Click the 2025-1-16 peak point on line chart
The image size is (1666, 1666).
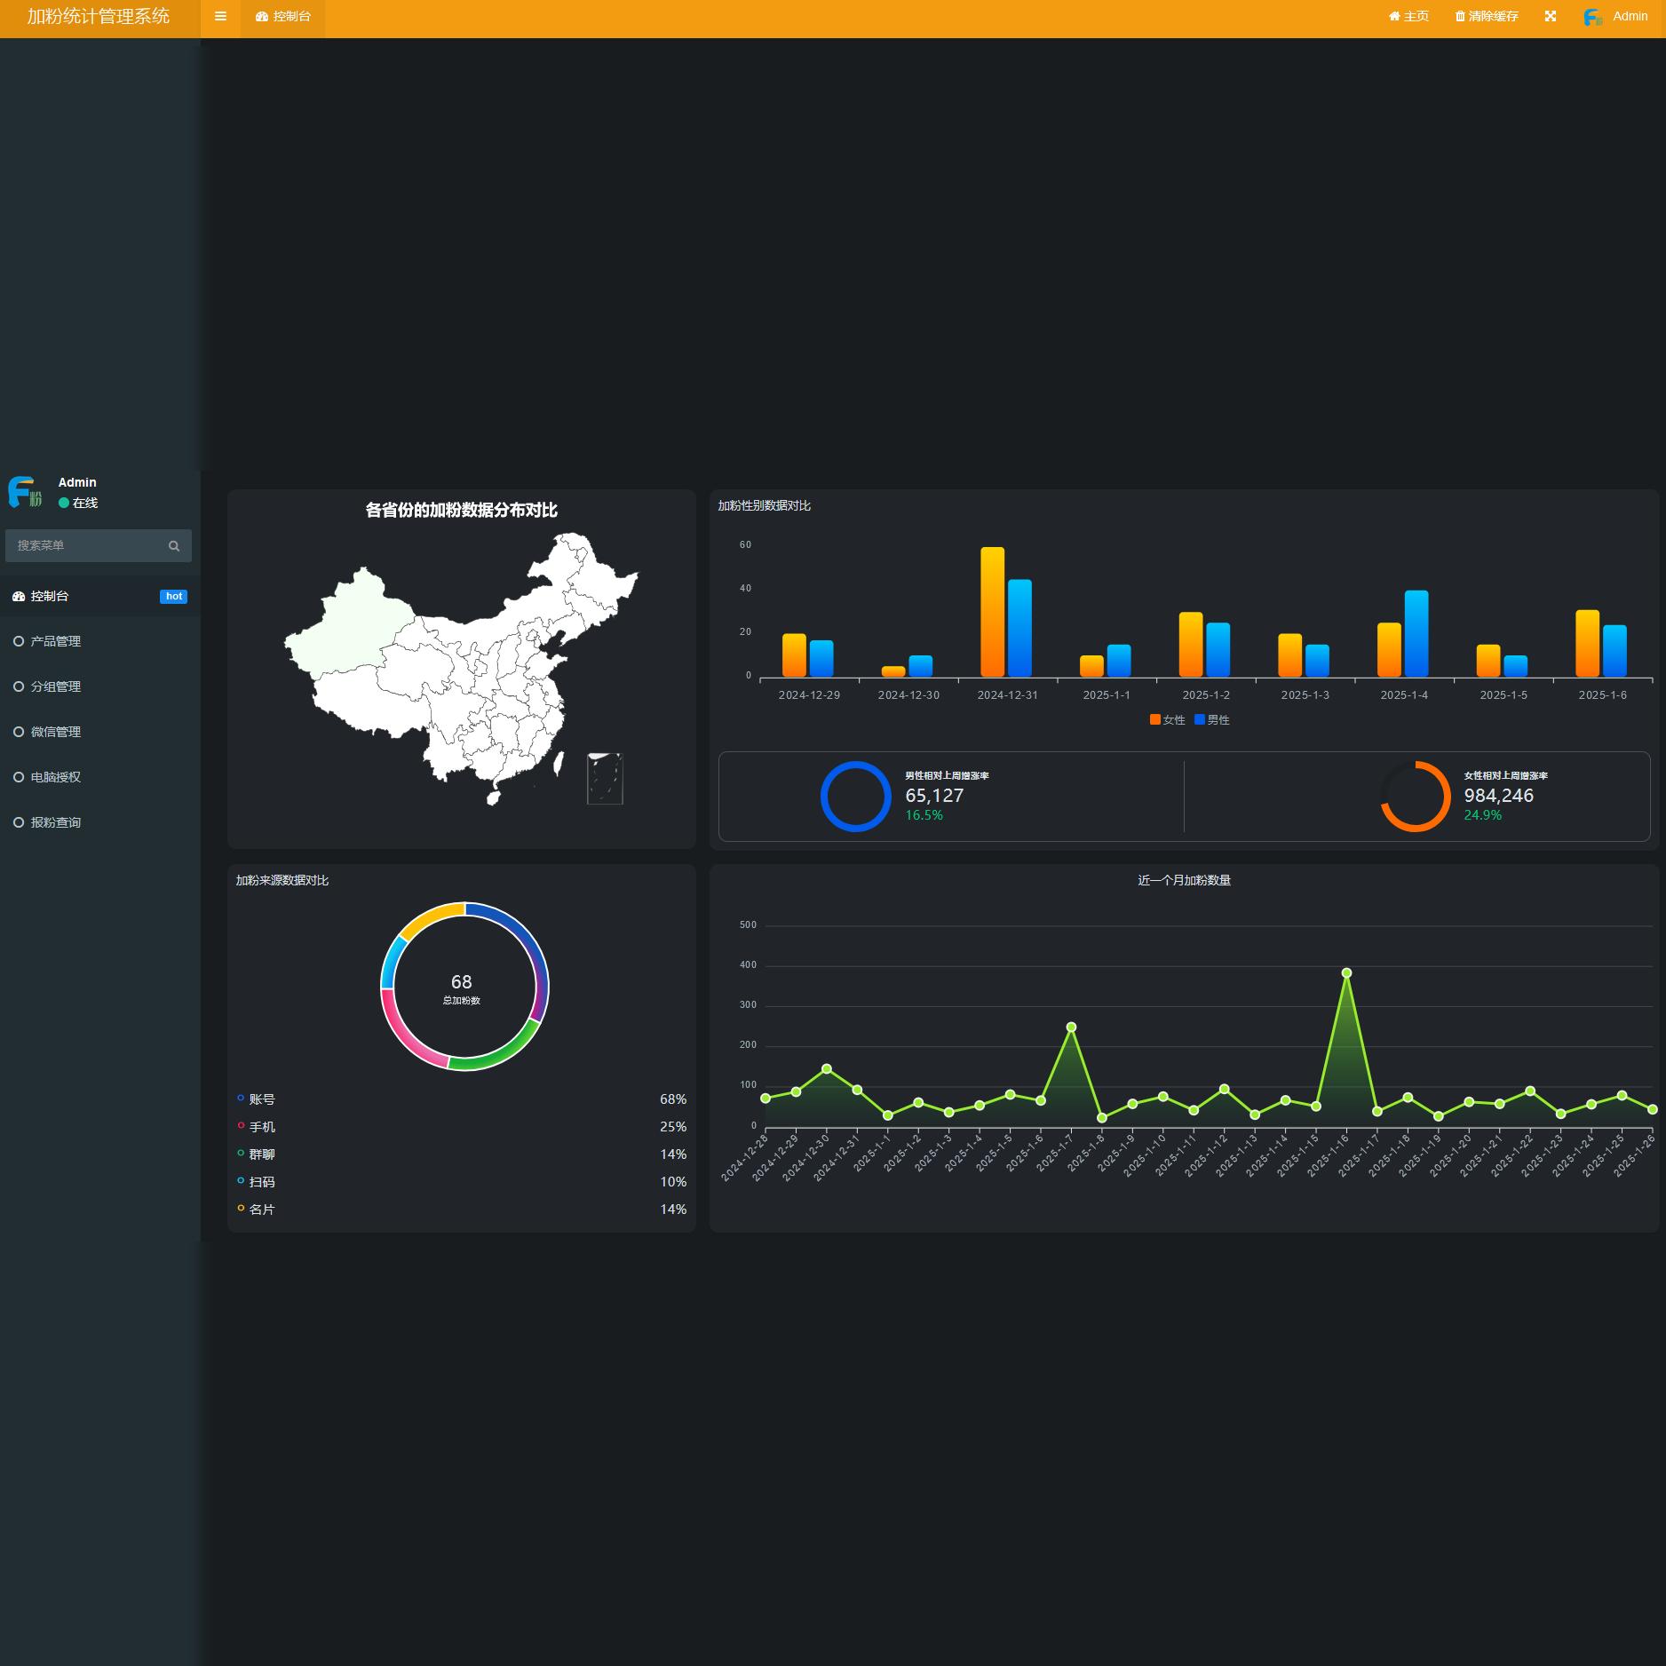point(1346,973)
